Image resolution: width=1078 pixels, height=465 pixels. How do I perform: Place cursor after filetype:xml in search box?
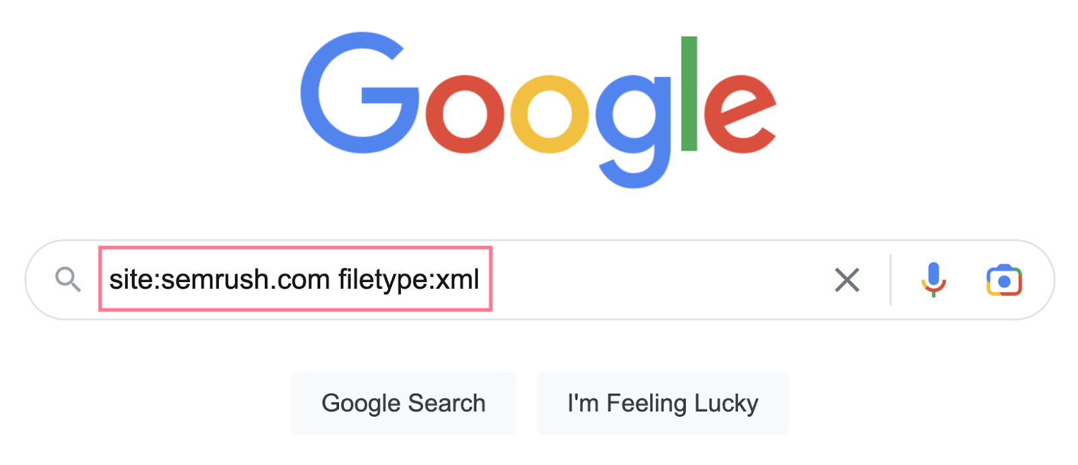(x=482, y=279)
